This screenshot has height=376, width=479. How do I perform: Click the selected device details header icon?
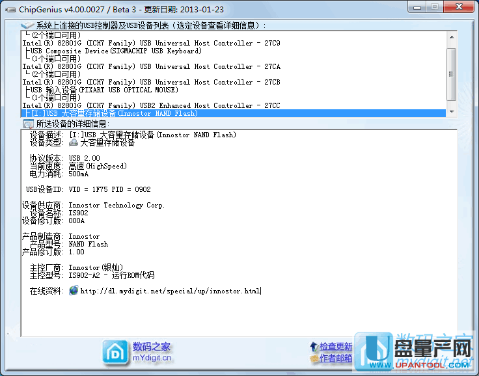click(28, 124)
